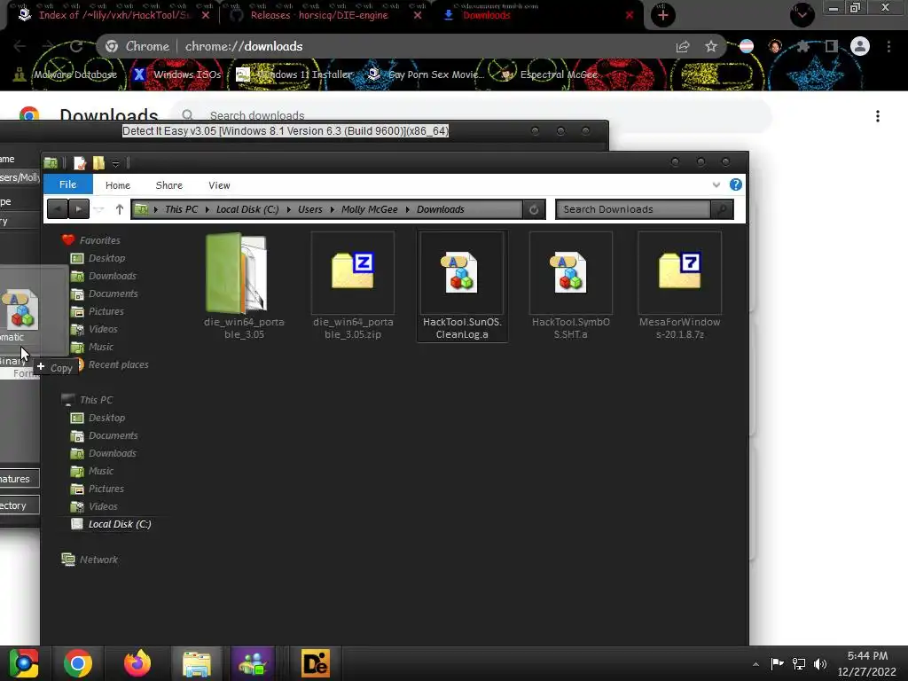The width and height of the screenshot is (908, 681).
Task: Select This PC in navigation pane
Action: coord(96,400)
